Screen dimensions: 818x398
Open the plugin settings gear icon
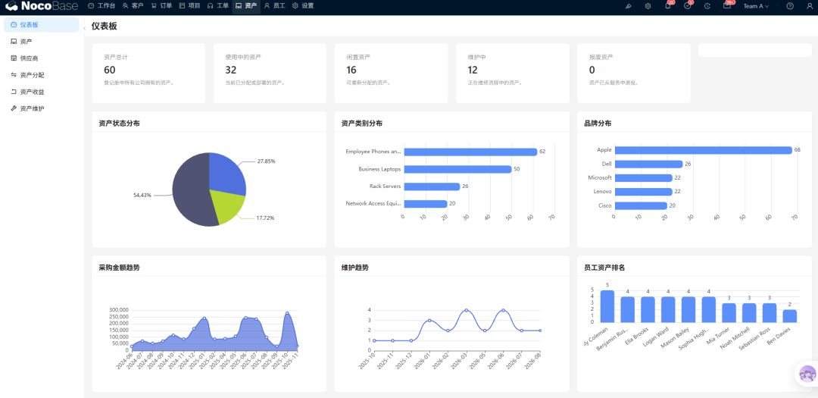tap(648, 6)
